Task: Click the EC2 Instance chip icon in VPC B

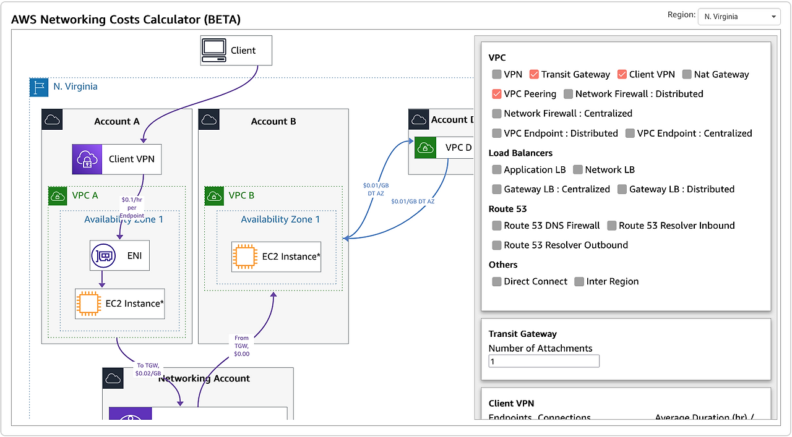Action: pyautogui.click(x=244, y=257)
